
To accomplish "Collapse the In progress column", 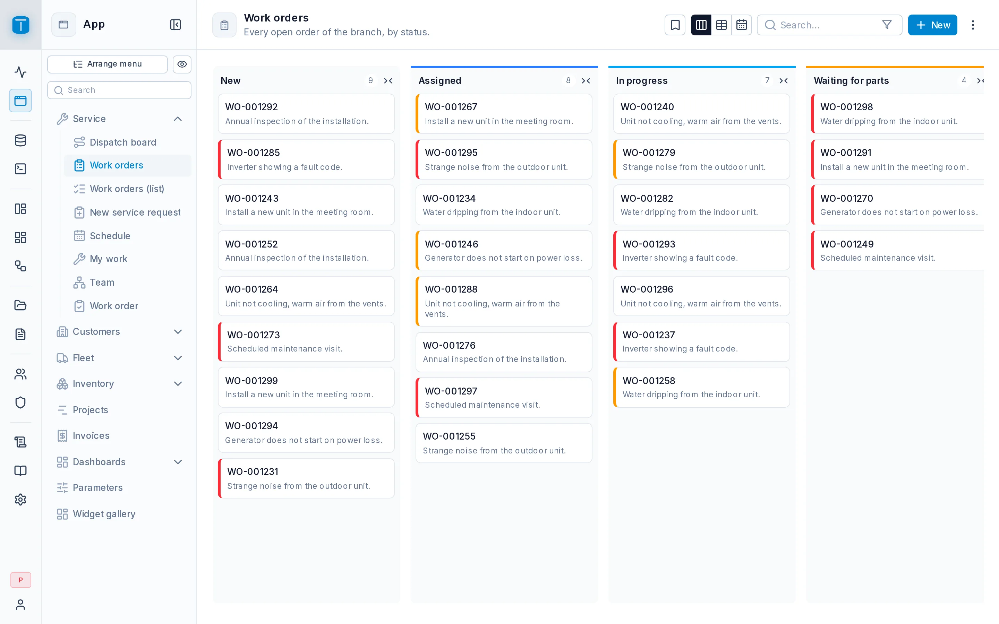I will tap(784, 80).
